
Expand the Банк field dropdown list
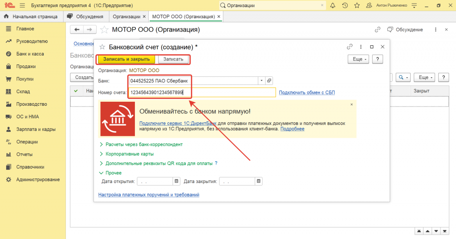pos(262,81)
